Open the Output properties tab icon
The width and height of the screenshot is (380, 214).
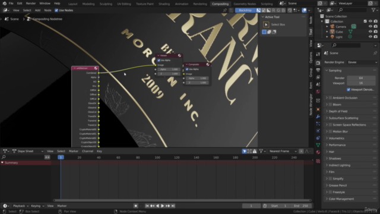click(318, 70)
